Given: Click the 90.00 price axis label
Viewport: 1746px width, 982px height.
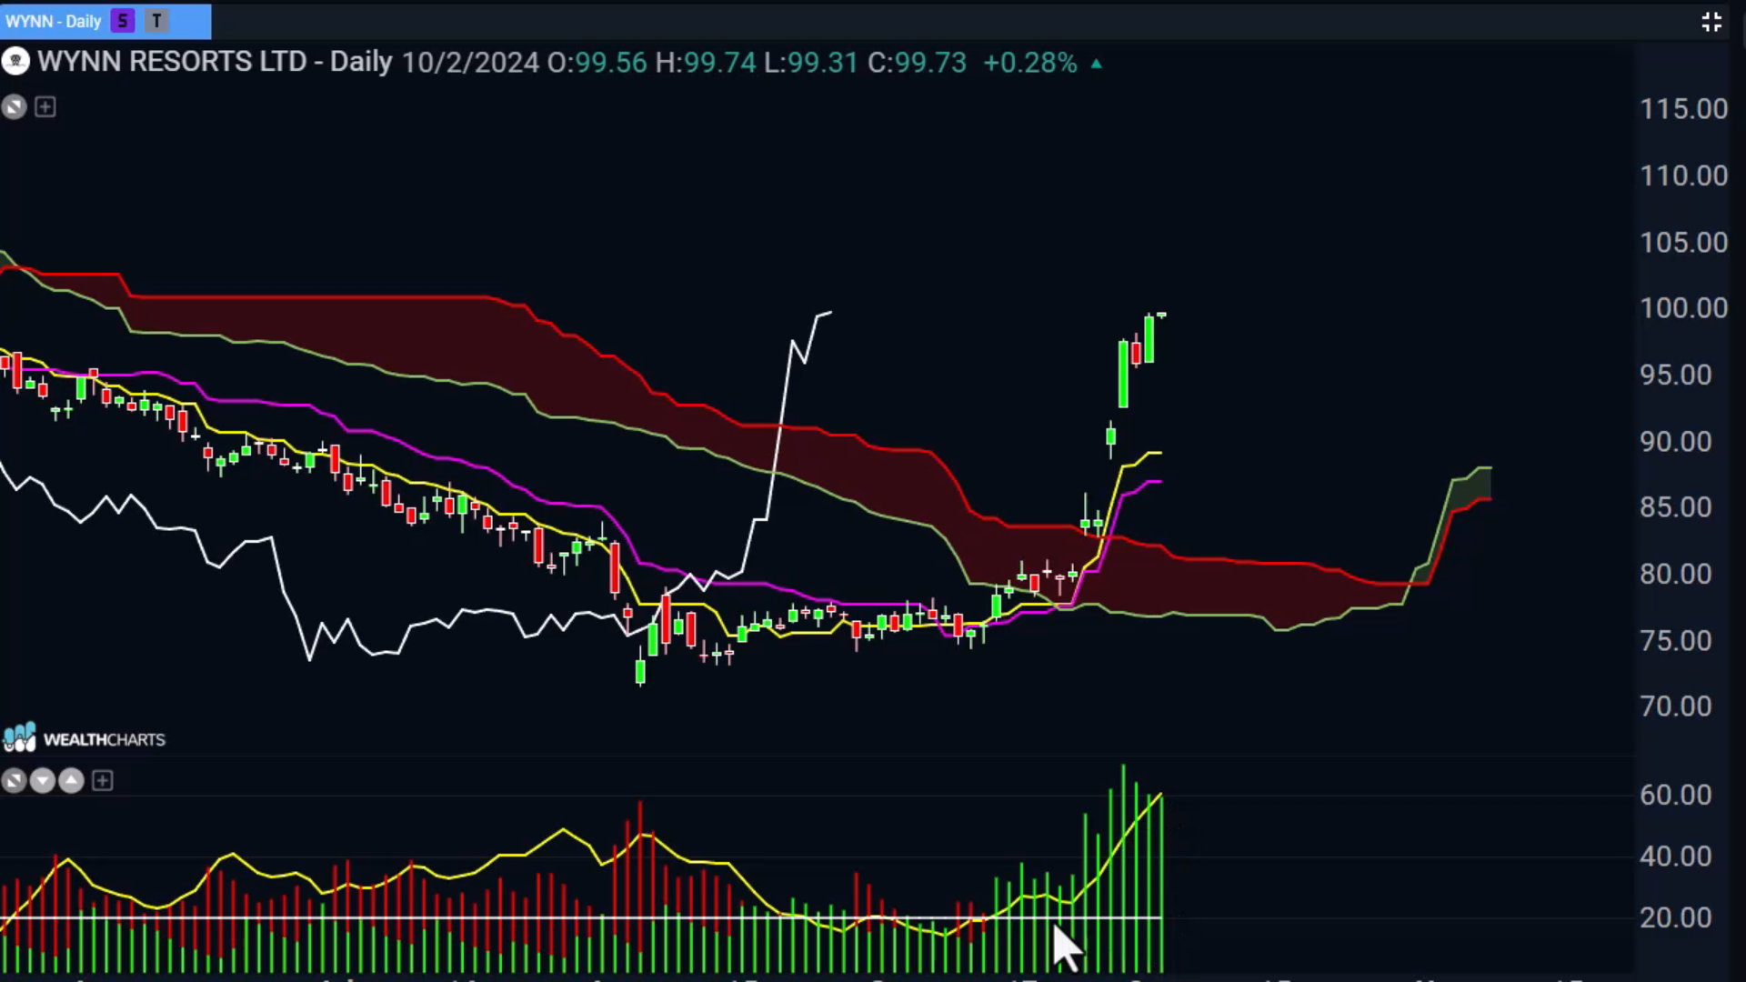Looking at the screenshot, I should pyautogui.click(x=1676, y=442).
